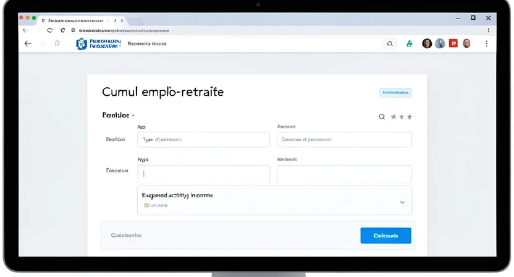Click the teal extension icon in the header

click(x=409, y=43)
